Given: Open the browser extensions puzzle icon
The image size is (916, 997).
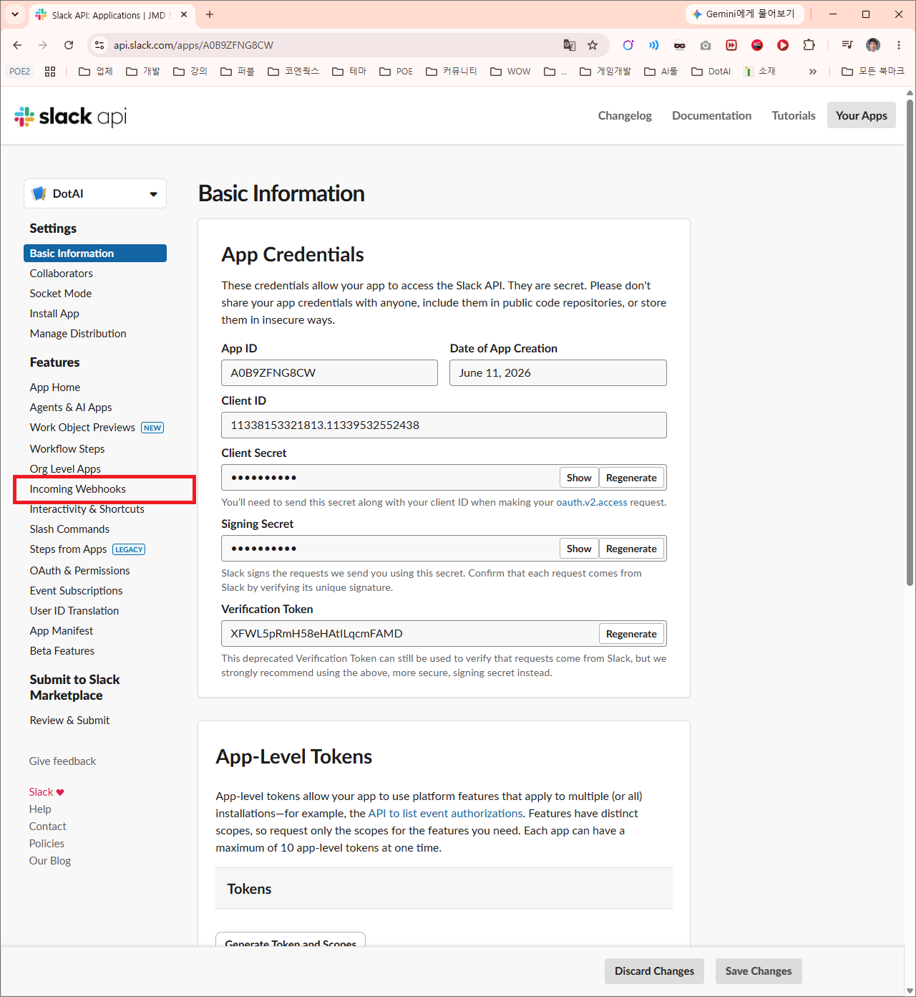Looking at the screenshot, I should [x=809, y=45].
